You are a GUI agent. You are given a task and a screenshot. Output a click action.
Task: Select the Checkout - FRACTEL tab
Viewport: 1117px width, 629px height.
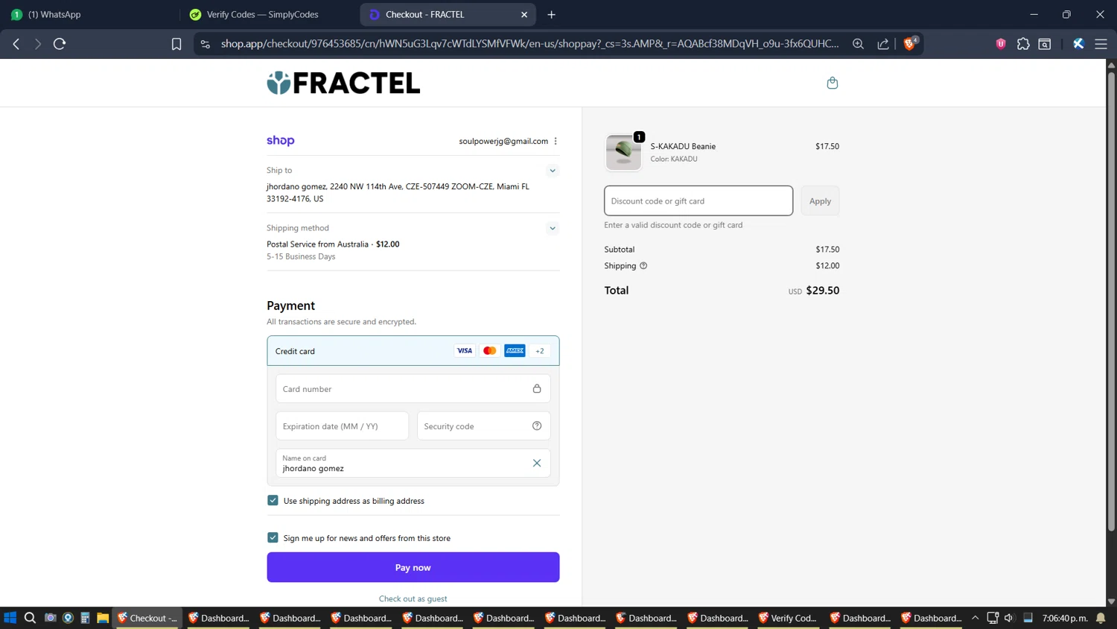(x=447, y=14)
